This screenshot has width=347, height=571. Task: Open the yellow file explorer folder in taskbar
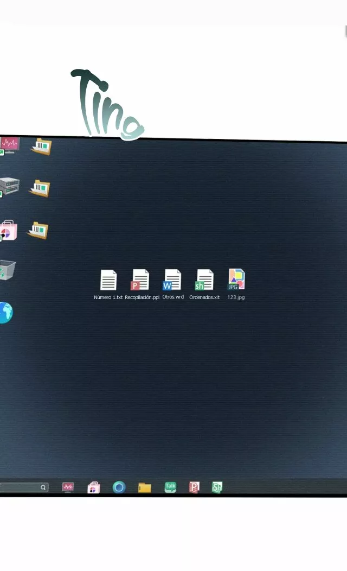click(144, 487)
